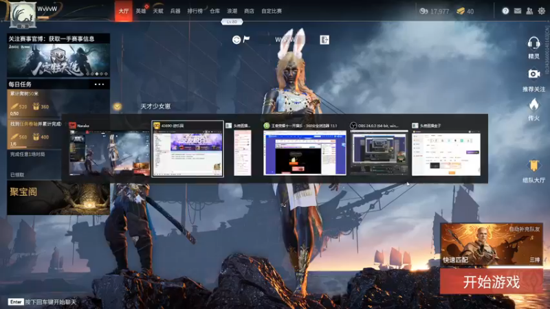
Task: Open the 每日任务 three-dots menu
Action: (x=99, y=84)
